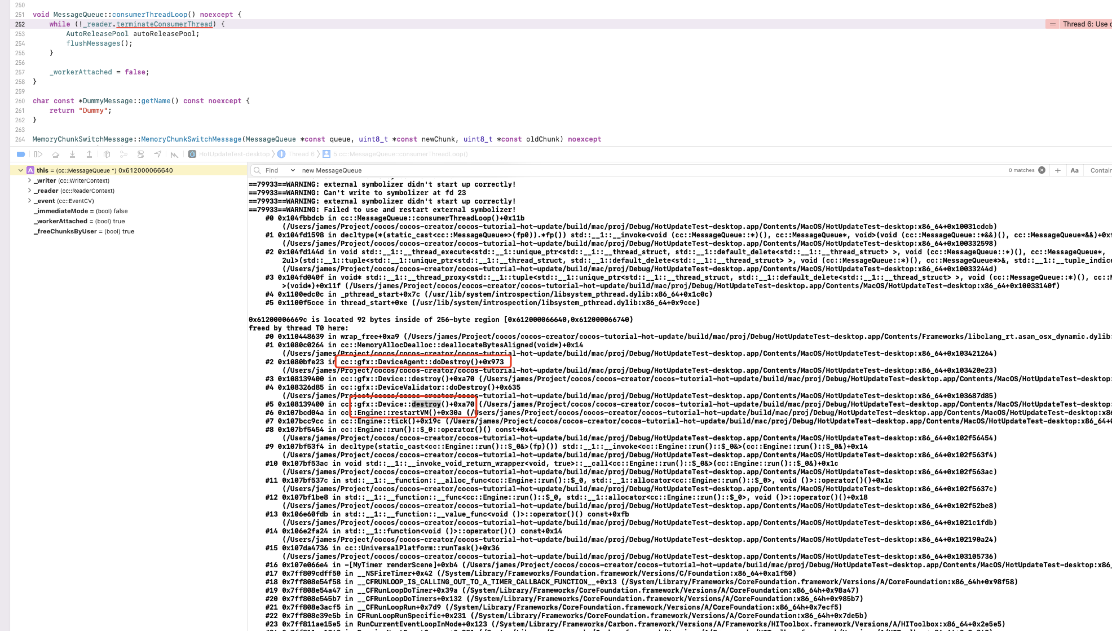Image resolution: width=1112 pixels, height=631 pixels.
Task: Open the Thread 6 path bar item
Action: tap(296, 154)
